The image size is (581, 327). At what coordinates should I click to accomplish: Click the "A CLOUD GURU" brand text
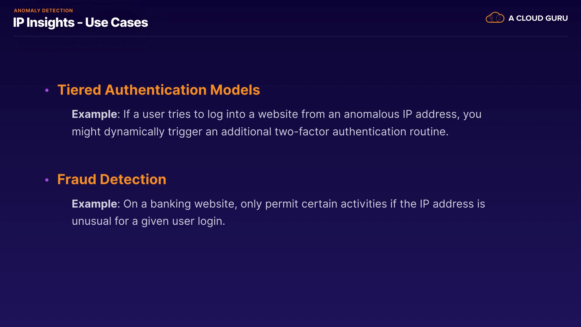click(x=538, y=18)
